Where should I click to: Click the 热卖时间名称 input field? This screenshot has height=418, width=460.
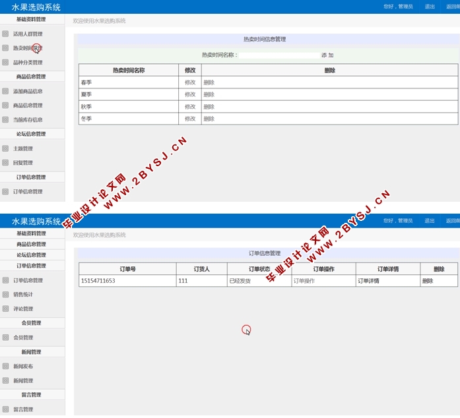click(x=279, y=55)
